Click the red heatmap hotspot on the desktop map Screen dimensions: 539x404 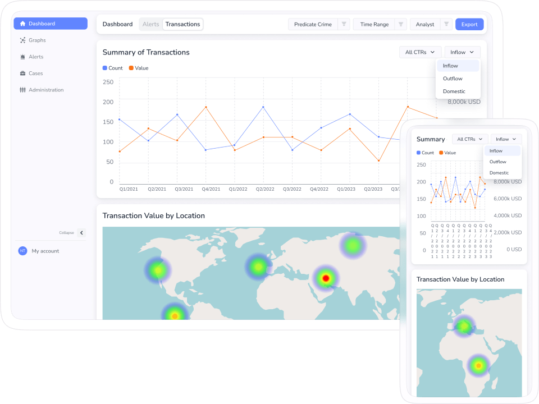(x=325, y=277)
